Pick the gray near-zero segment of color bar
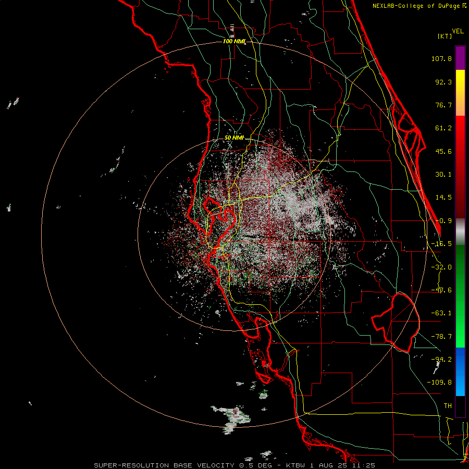 click(x=460, y=232)
